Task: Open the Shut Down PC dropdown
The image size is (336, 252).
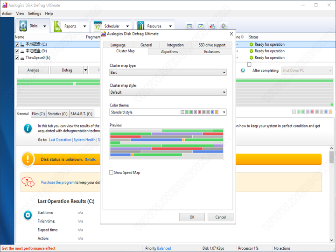Action: point(307,70)
